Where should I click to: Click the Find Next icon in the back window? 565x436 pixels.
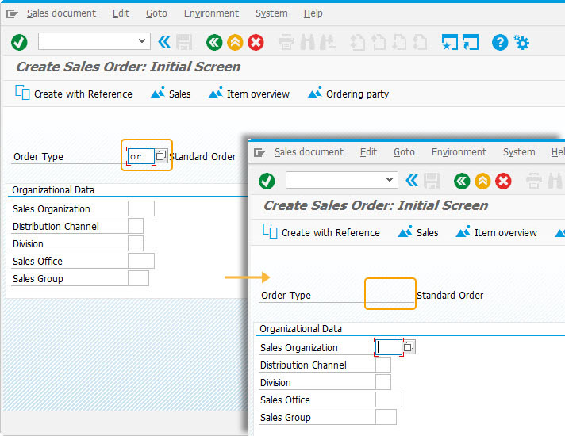point(328,42)
